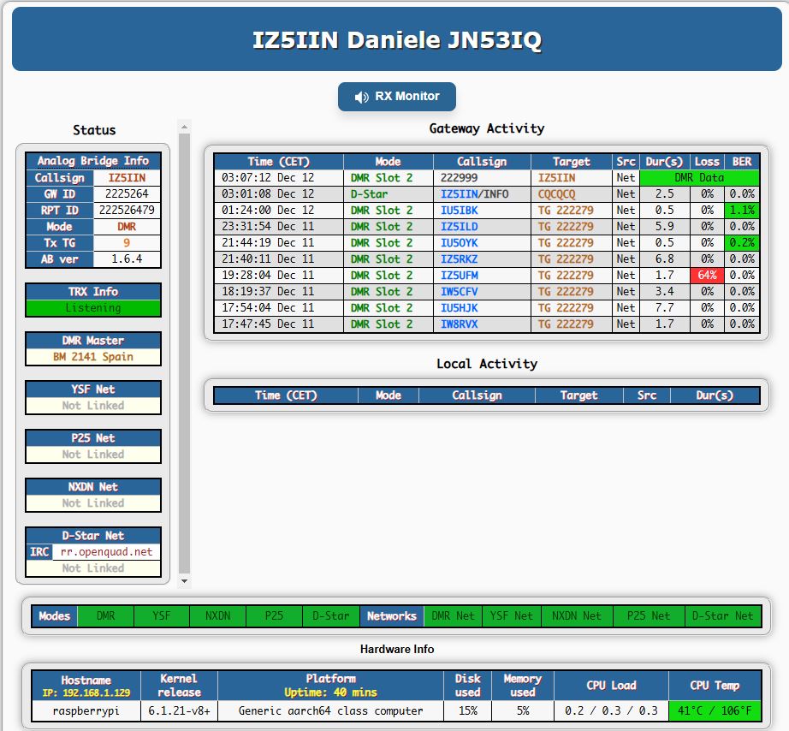
Task: Select the NXDN mode cell
Action: [217, 615]
